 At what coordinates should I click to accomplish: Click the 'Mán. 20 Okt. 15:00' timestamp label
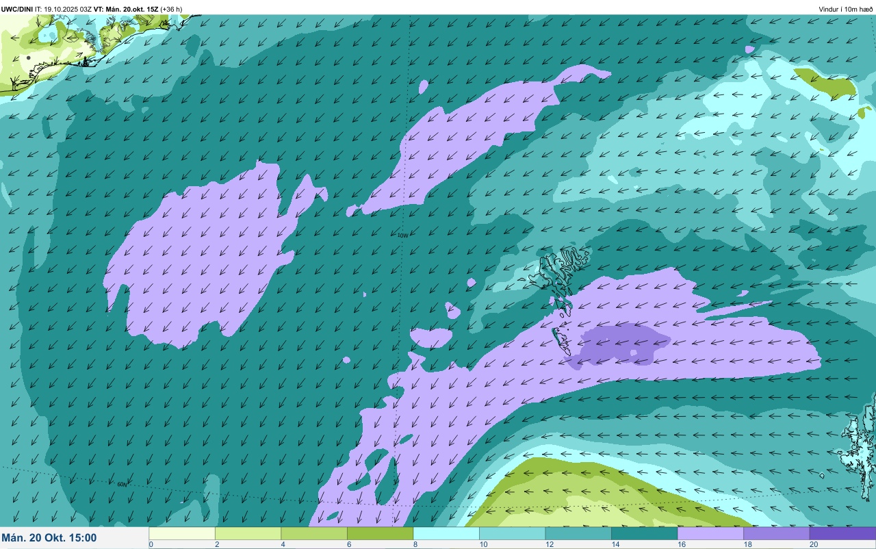[49, 538]
